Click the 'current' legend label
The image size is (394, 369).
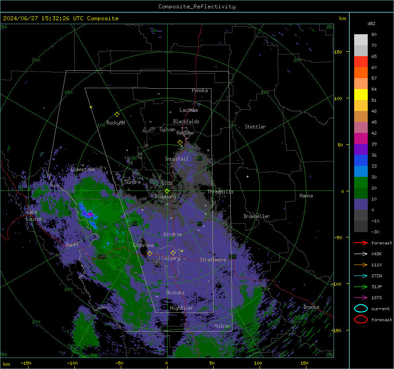[380, 308]
